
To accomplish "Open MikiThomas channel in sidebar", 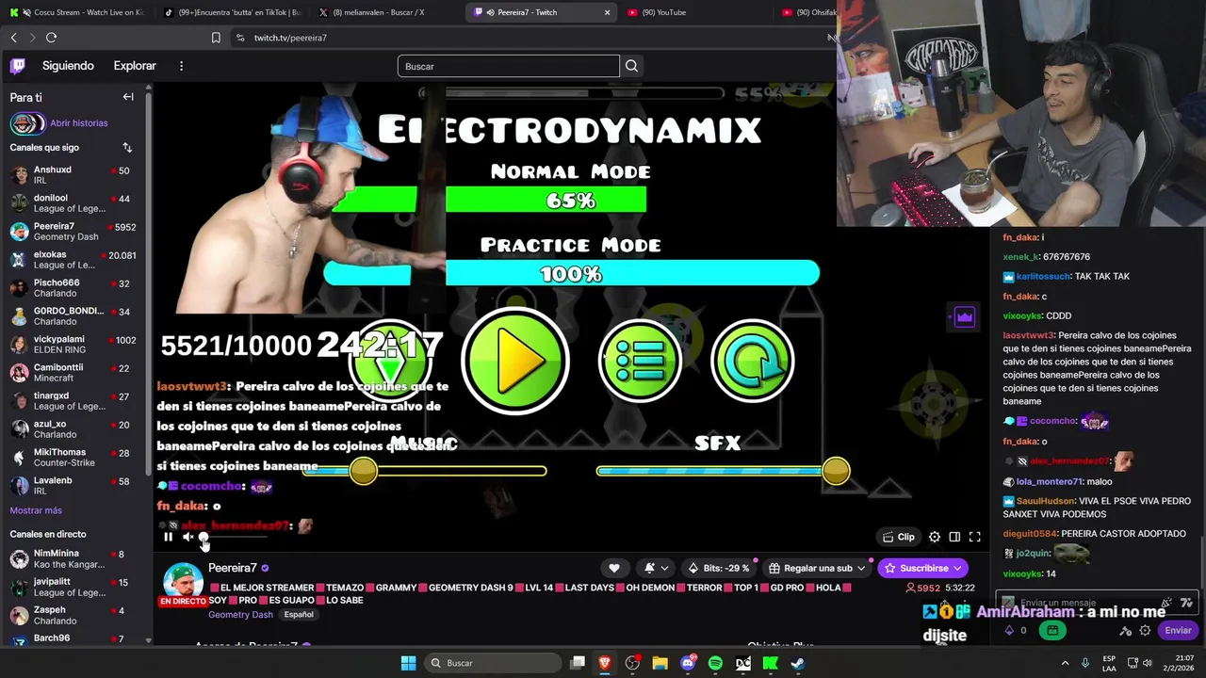I will [x=75, y=458].
